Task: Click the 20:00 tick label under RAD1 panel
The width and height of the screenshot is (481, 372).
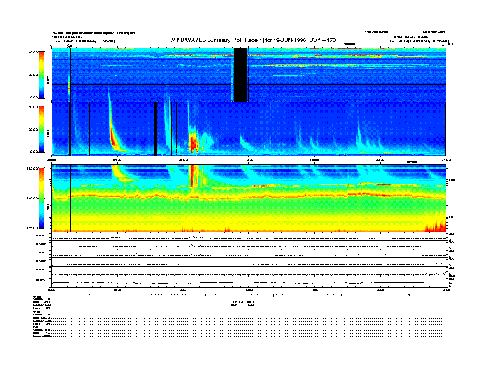Action: tap(380, 160)
